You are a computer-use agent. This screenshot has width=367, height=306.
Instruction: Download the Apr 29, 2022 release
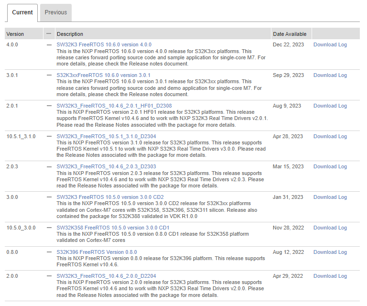pos(324,276)
